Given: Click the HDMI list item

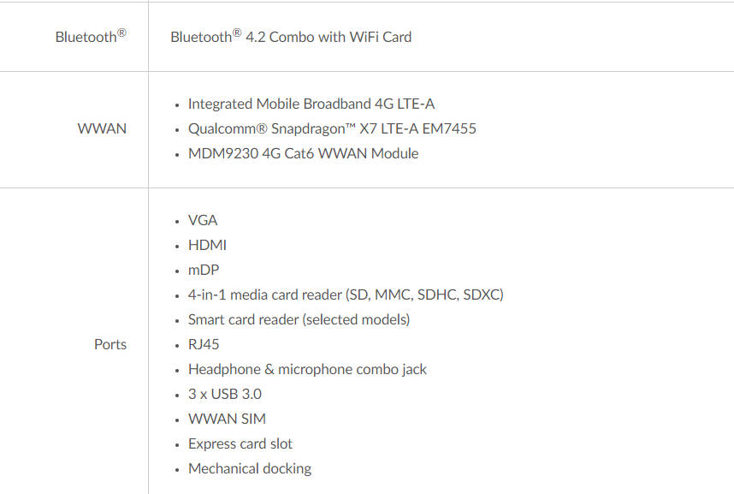Looking at the screenshot, I should tap(207, 245).
